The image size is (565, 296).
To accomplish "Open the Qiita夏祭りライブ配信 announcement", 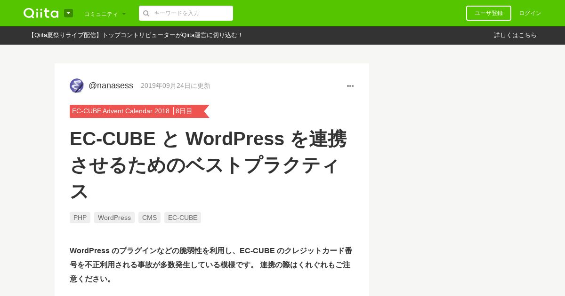I will (136, 35).
